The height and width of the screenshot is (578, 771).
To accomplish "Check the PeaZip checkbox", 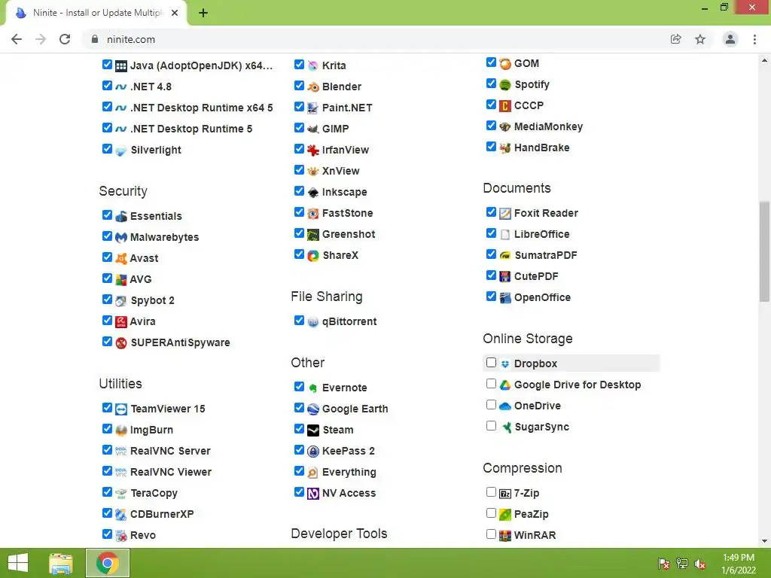I will [491, 513].
